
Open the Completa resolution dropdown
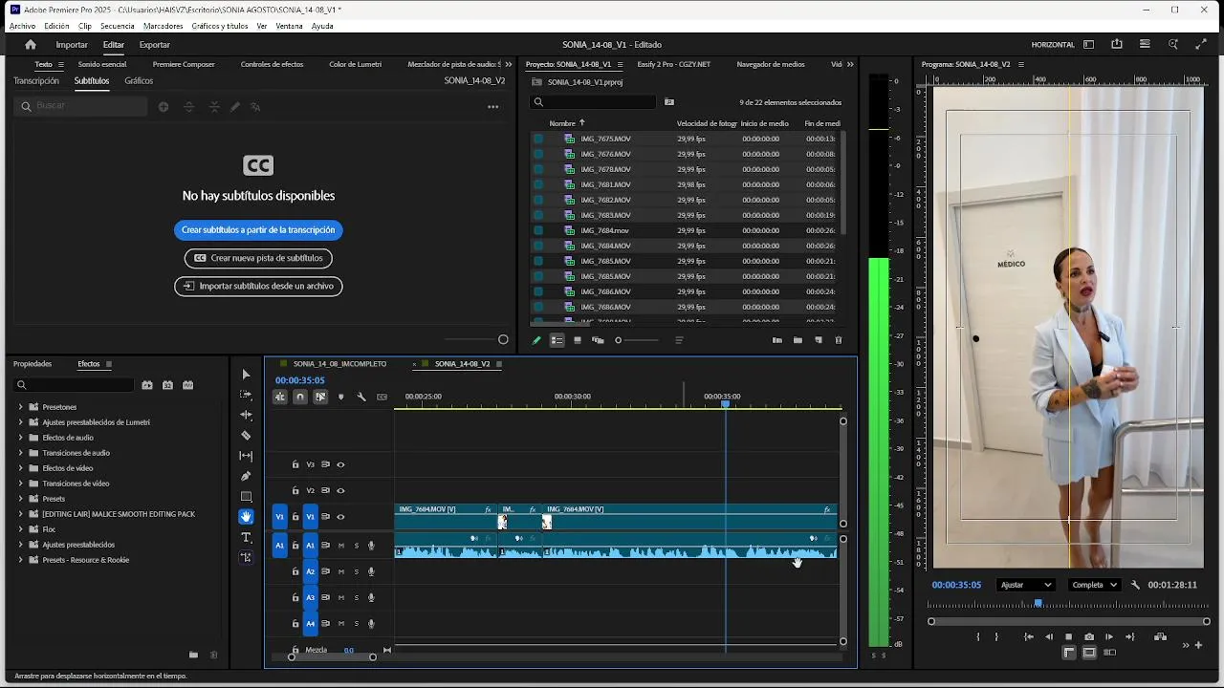pos(1094,585)
